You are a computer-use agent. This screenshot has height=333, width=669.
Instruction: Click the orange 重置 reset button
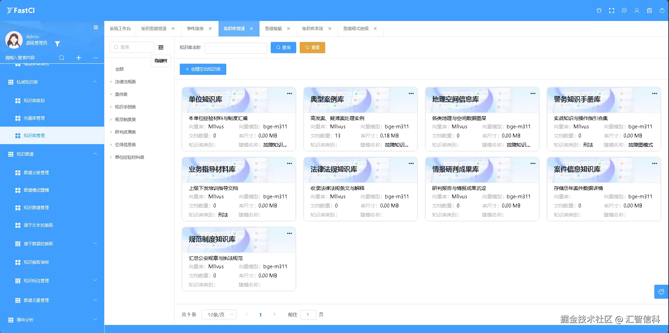(312, 48)
